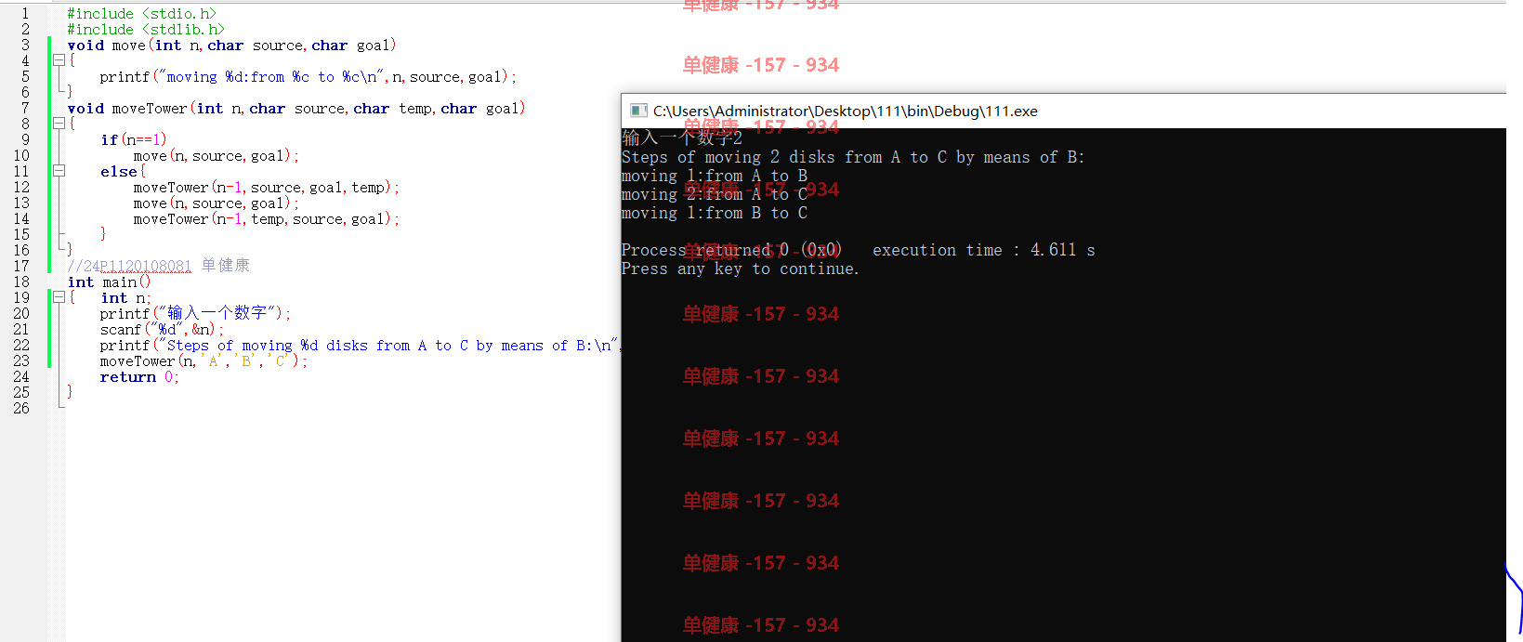The height and width of the screenshot is (642, 1523).
Task: Click line number 26 in the gutter
Action: [21, 409]
